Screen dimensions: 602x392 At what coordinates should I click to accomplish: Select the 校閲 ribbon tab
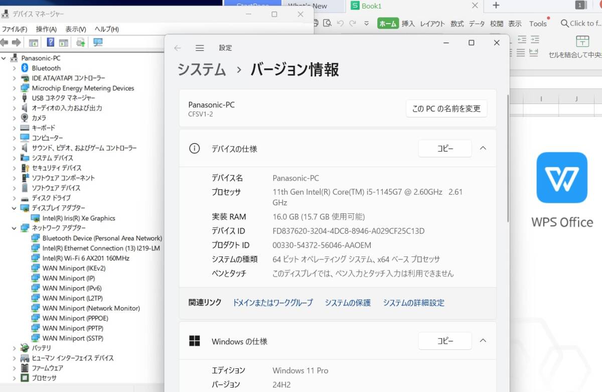pyautogui.click(x=497, y=24)
